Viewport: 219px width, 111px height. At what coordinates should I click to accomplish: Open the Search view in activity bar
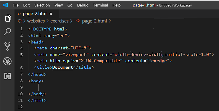click(7, 32)
